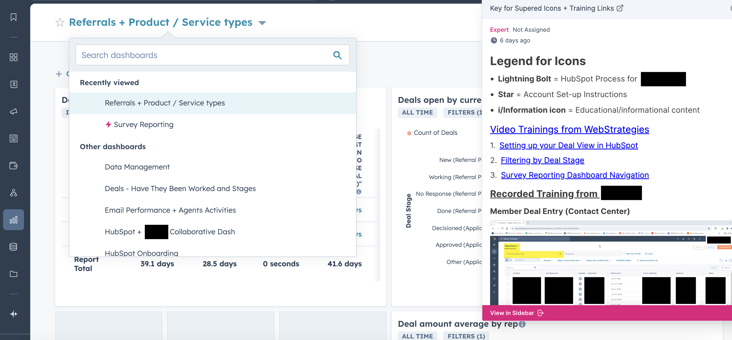Open the Library folder icon in sidebar
Screen dimensions: 732x340
pyautogui.click(x=13, y=274)
